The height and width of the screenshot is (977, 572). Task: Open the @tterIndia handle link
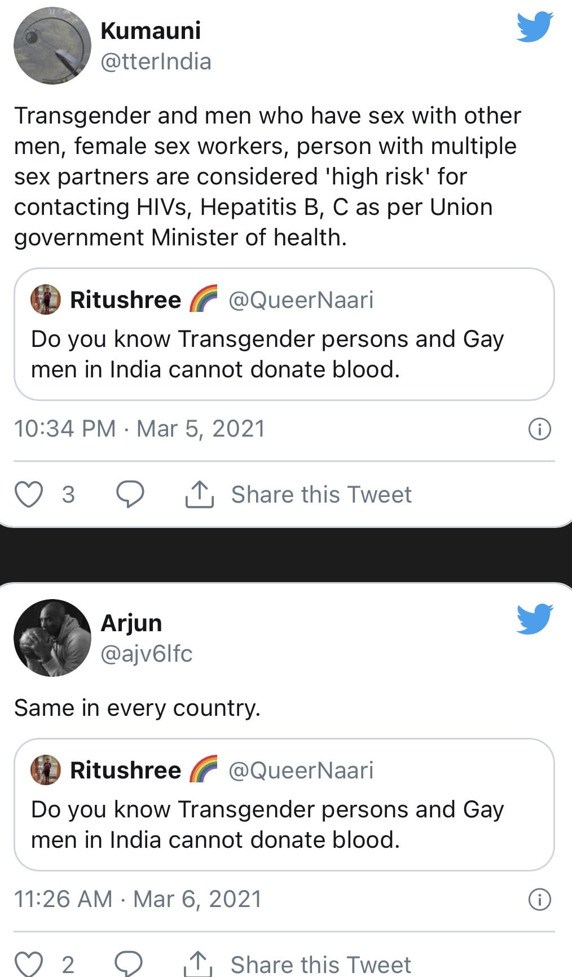tap(156, 61)
